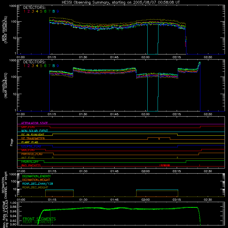Screen dimensions: 228x228
Task: Click the 01:30 time tick in rear segments panel
Action: point(83,114)
